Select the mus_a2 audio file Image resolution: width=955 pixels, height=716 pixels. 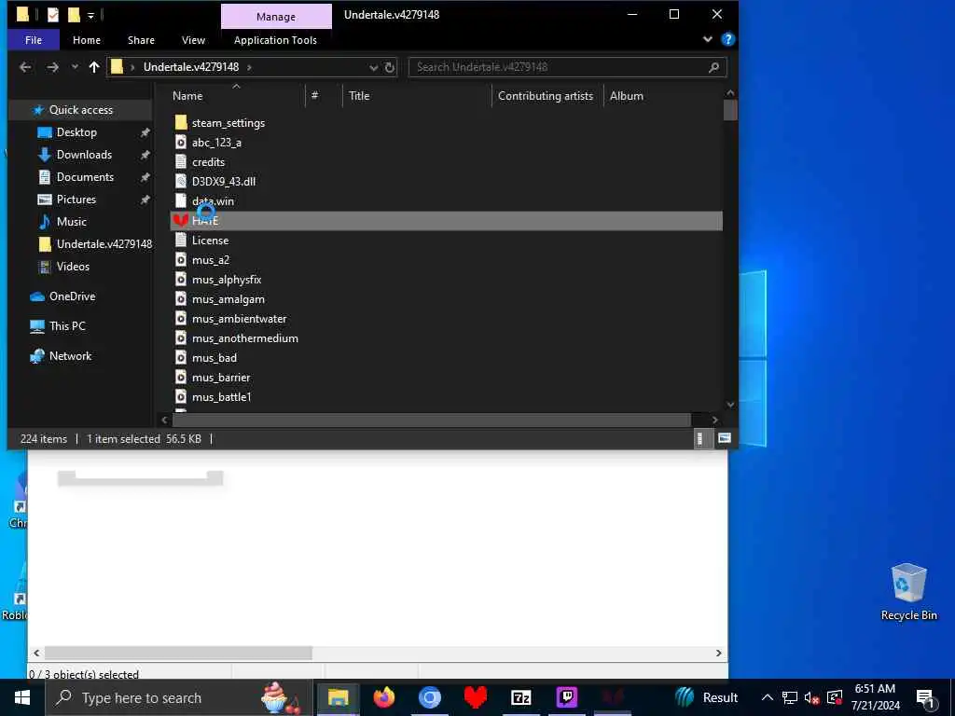point(211,260)
